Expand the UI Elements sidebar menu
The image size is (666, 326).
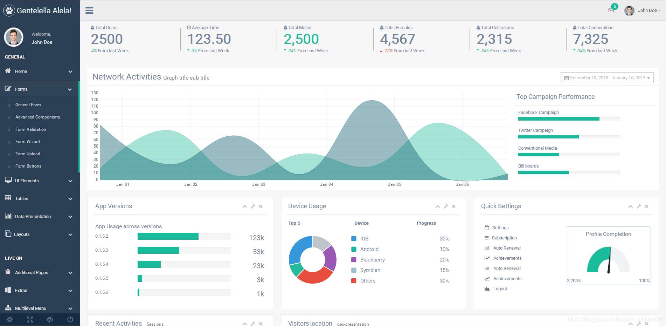(40, 181)
